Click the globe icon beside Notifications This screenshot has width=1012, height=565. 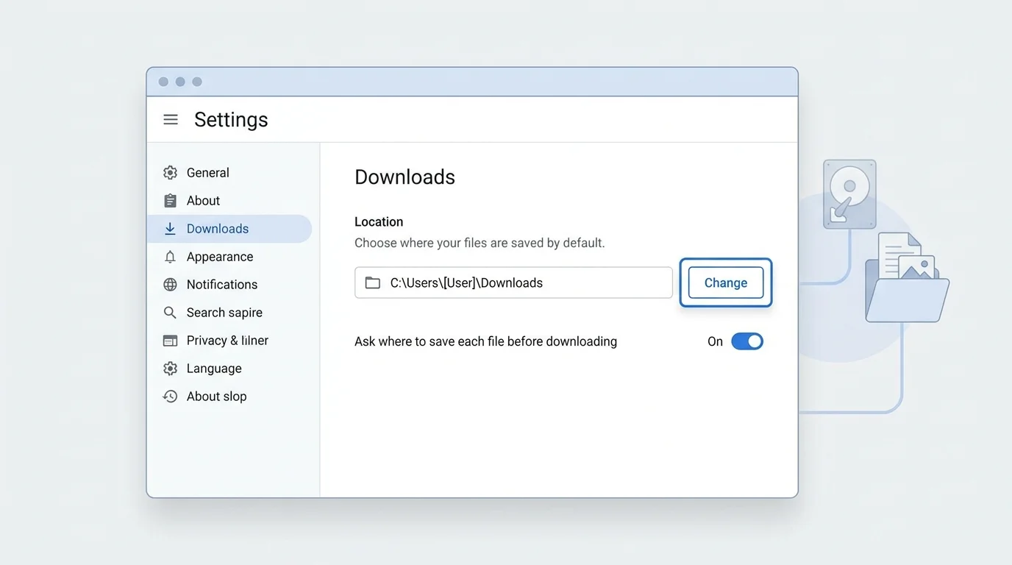(x=170, y=285)
